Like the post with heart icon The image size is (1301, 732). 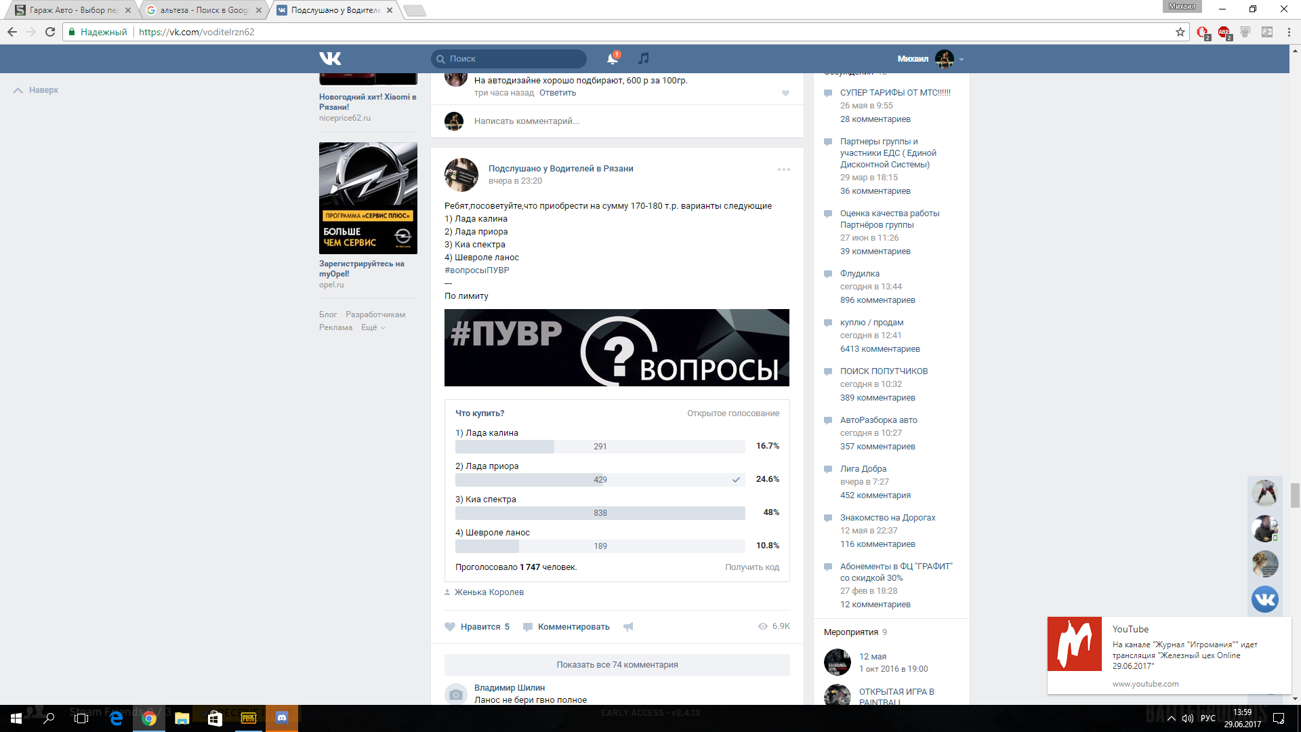click(x=451, y=627)
